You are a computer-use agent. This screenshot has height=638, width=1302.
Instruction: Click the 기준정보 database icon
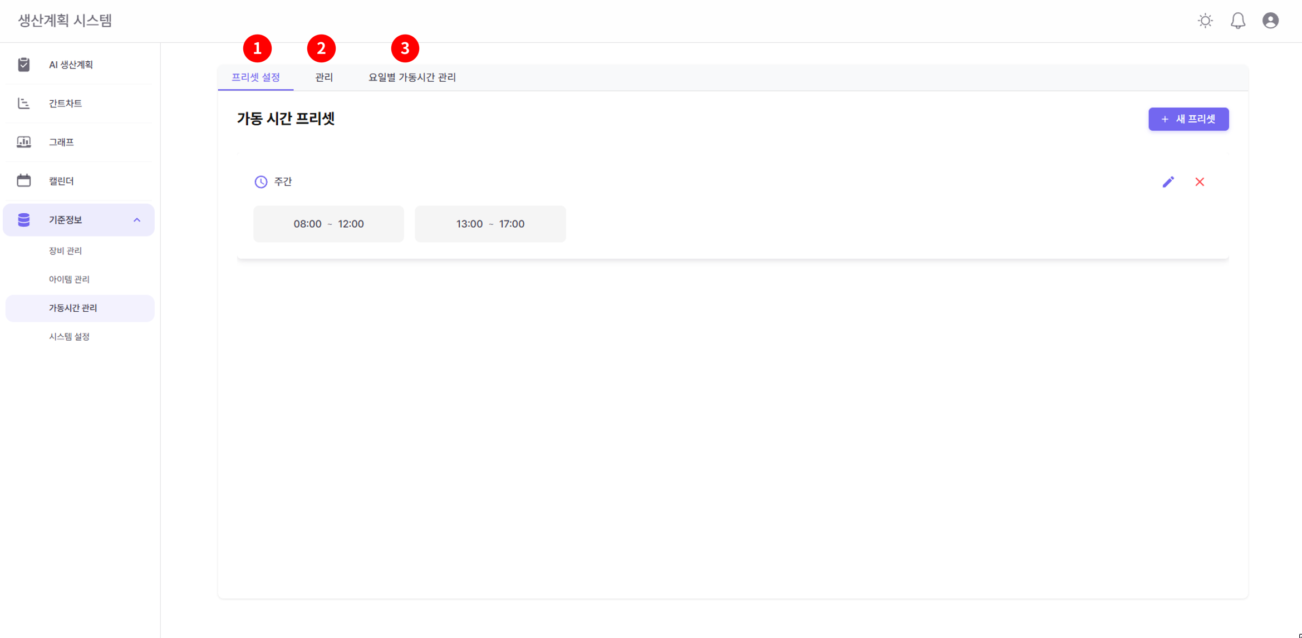(24, 219)
